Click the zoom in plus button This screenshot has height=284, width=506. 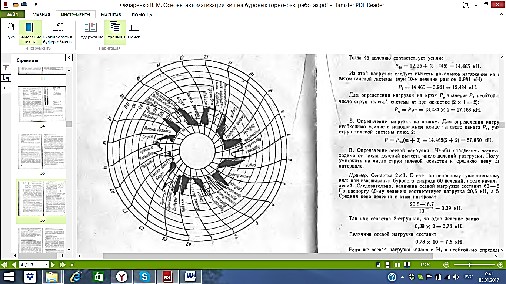(500, 265)
